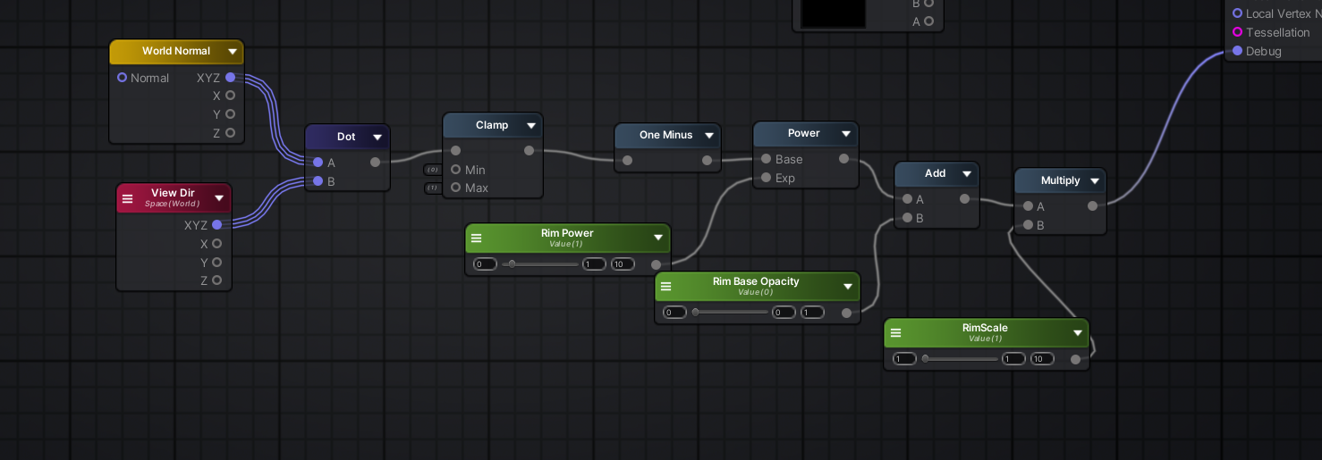
Task: Click the Multiply node output port
Action: click(1092, 206)
